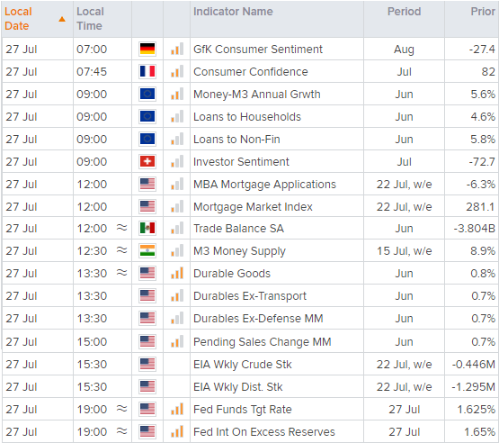Click the Mexican flag for Trade Balance SA
This screenshot has height=443, width=499.
point(147,228)
